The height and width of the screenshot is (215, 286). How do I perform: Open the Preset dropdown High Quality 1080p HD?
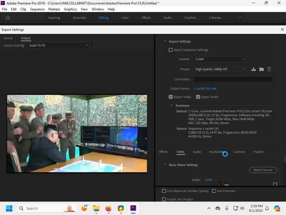click(220, 69)
